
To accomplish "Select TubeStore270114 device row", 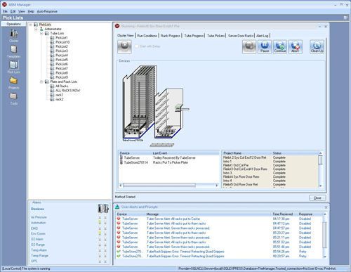I will (169, 162).
